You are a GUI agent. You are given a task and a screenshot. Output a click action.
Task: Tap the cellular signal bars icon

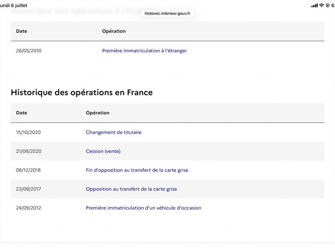tap(314, 5)
